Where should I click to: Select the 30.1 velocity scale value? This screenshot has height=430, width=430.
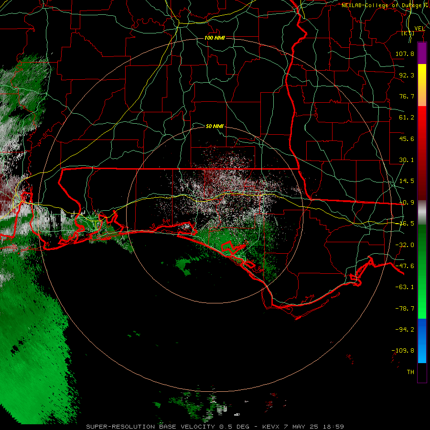pyautogui.click(x=407, y=160)
